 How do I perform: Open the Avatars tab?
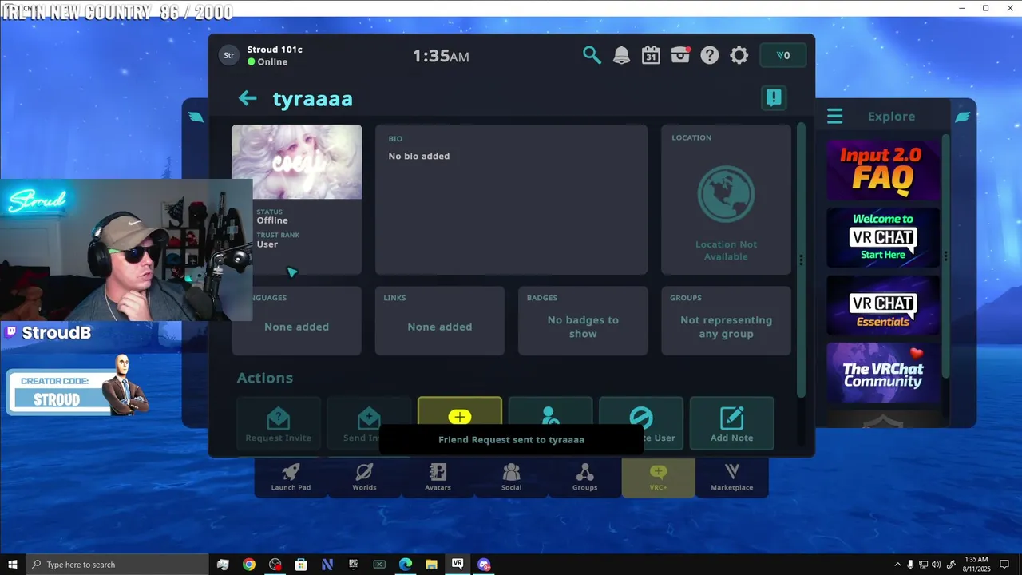coord(438,477)
